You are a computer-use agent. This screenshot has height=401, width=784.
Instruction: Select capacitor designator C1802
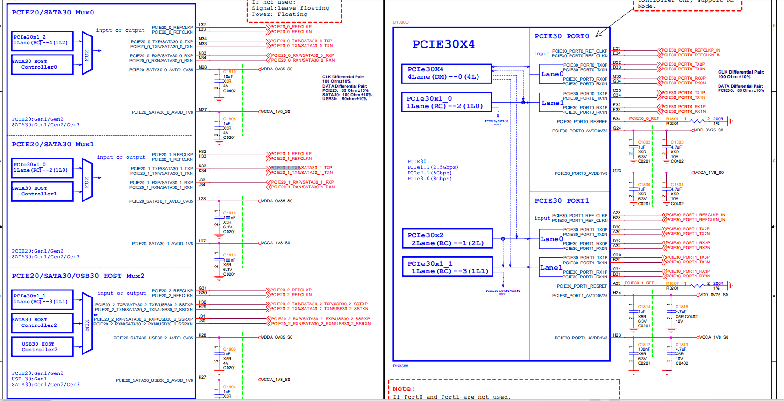tap(644, 142)
